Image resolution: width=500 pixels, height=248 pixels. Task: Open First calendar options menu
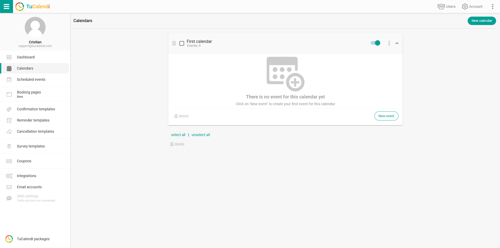pos(389,43)
